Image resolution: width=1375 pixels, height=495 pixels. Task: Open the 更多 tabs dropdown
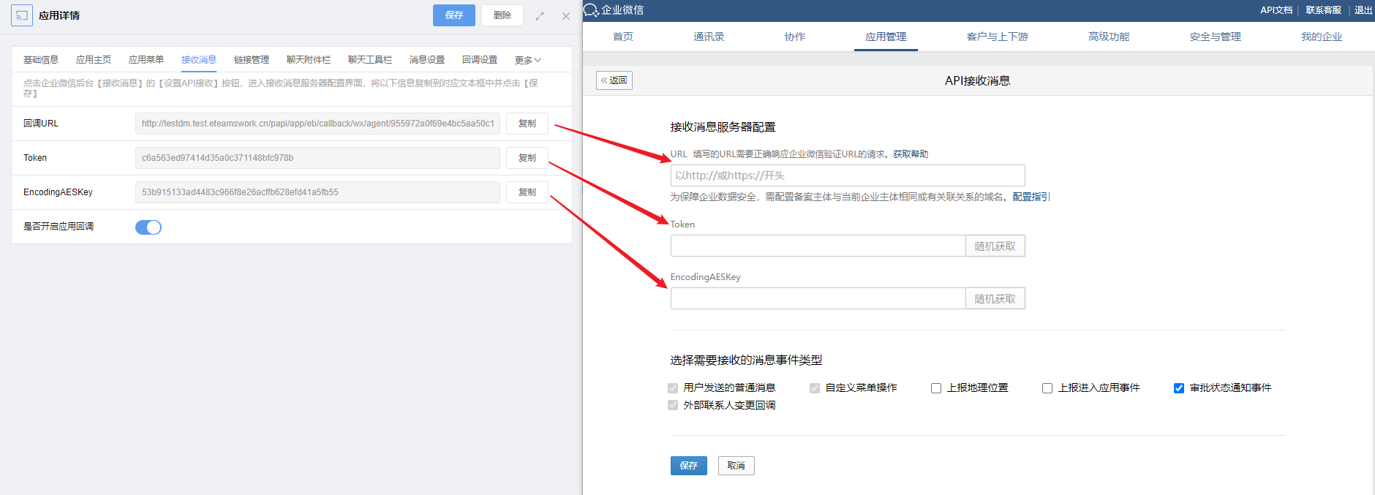click(x=527, y=60)
